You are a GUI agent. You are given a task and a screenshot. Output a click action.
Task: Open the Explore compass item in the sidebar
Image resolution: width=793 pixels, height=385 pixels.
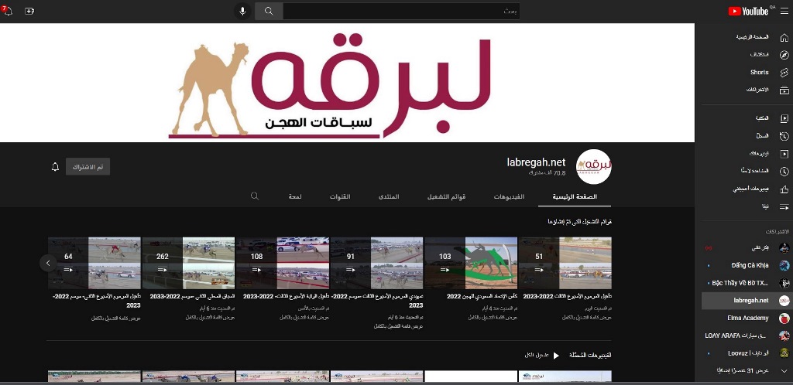[x=747, y=55]
